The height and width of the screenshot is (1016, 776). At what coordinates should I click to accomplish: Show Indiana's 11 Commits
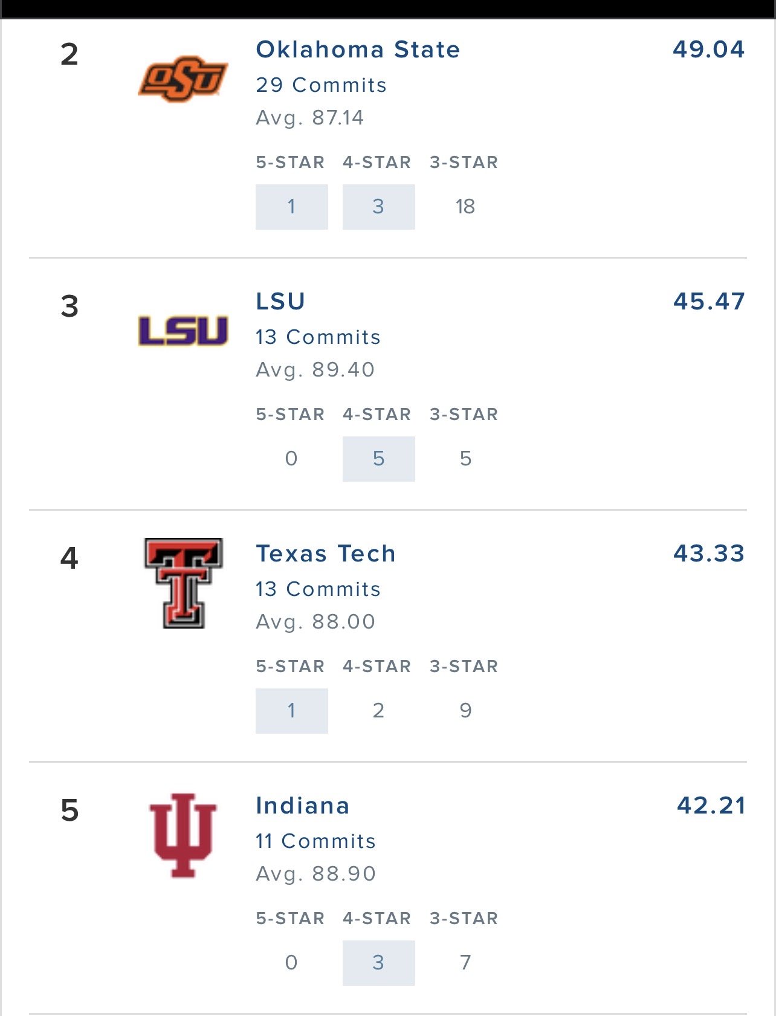pos(315,841)
